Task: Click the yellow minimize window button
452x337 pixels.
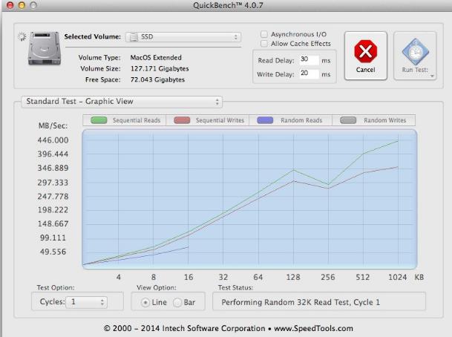Action: point(21,5)
